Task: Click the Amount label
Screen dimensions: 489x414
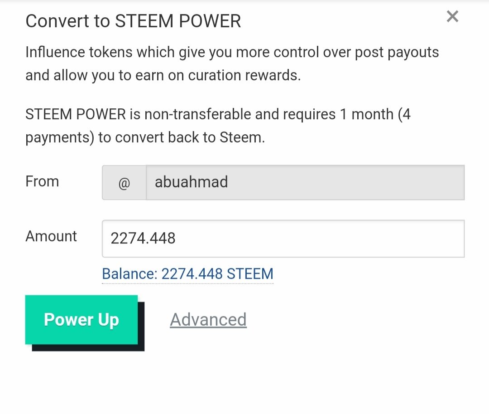Action: [x=51, y=236]
